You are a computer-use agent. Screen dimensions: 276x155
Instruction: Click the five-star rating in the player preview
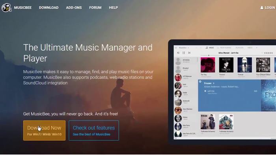pyautogui.click(x=269, y=53)
